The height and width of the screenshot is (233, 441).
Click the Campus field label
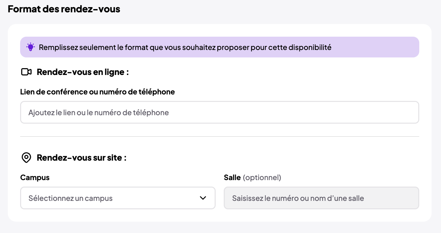pyautogui.click(x=35, y=178)
